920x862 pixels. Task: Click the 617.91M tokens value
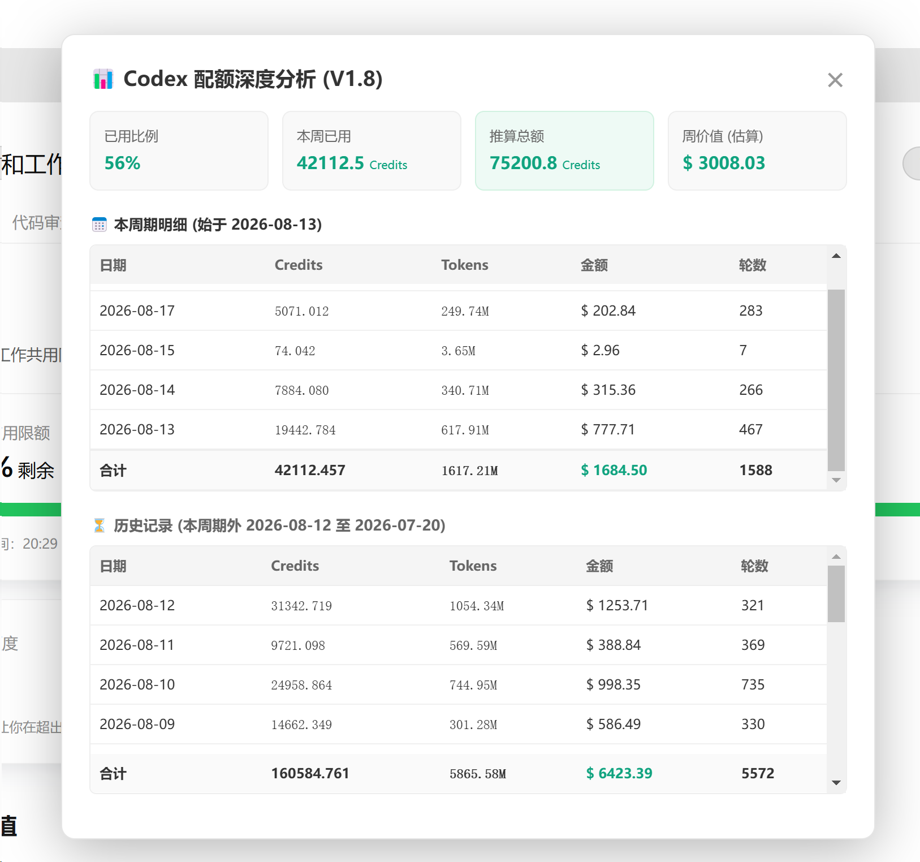(465, 430)
